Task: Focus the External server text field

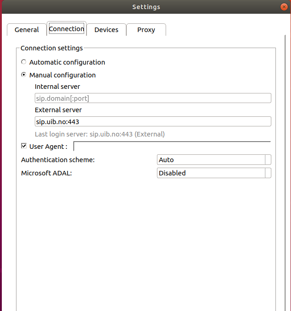Action: pos(153,121)
